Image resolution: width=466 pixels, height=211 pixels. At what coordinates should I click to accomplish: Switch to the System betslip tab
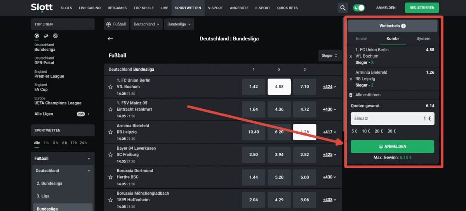pos(423,38)
